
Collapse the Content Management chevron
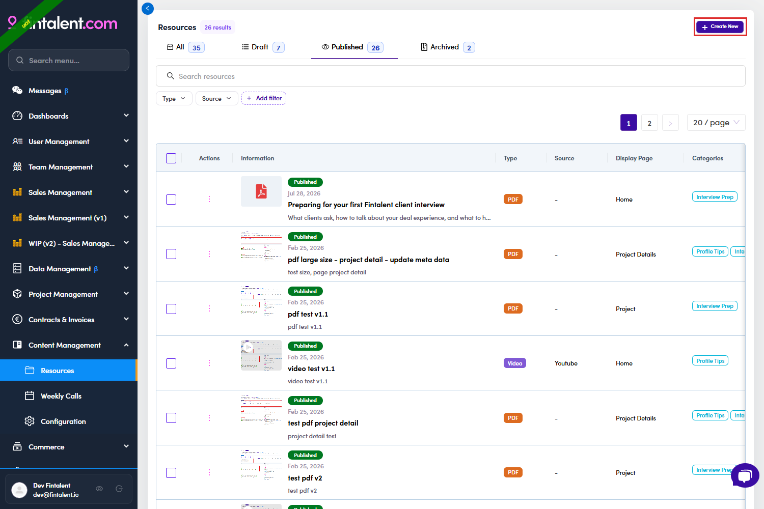[126, 345]
